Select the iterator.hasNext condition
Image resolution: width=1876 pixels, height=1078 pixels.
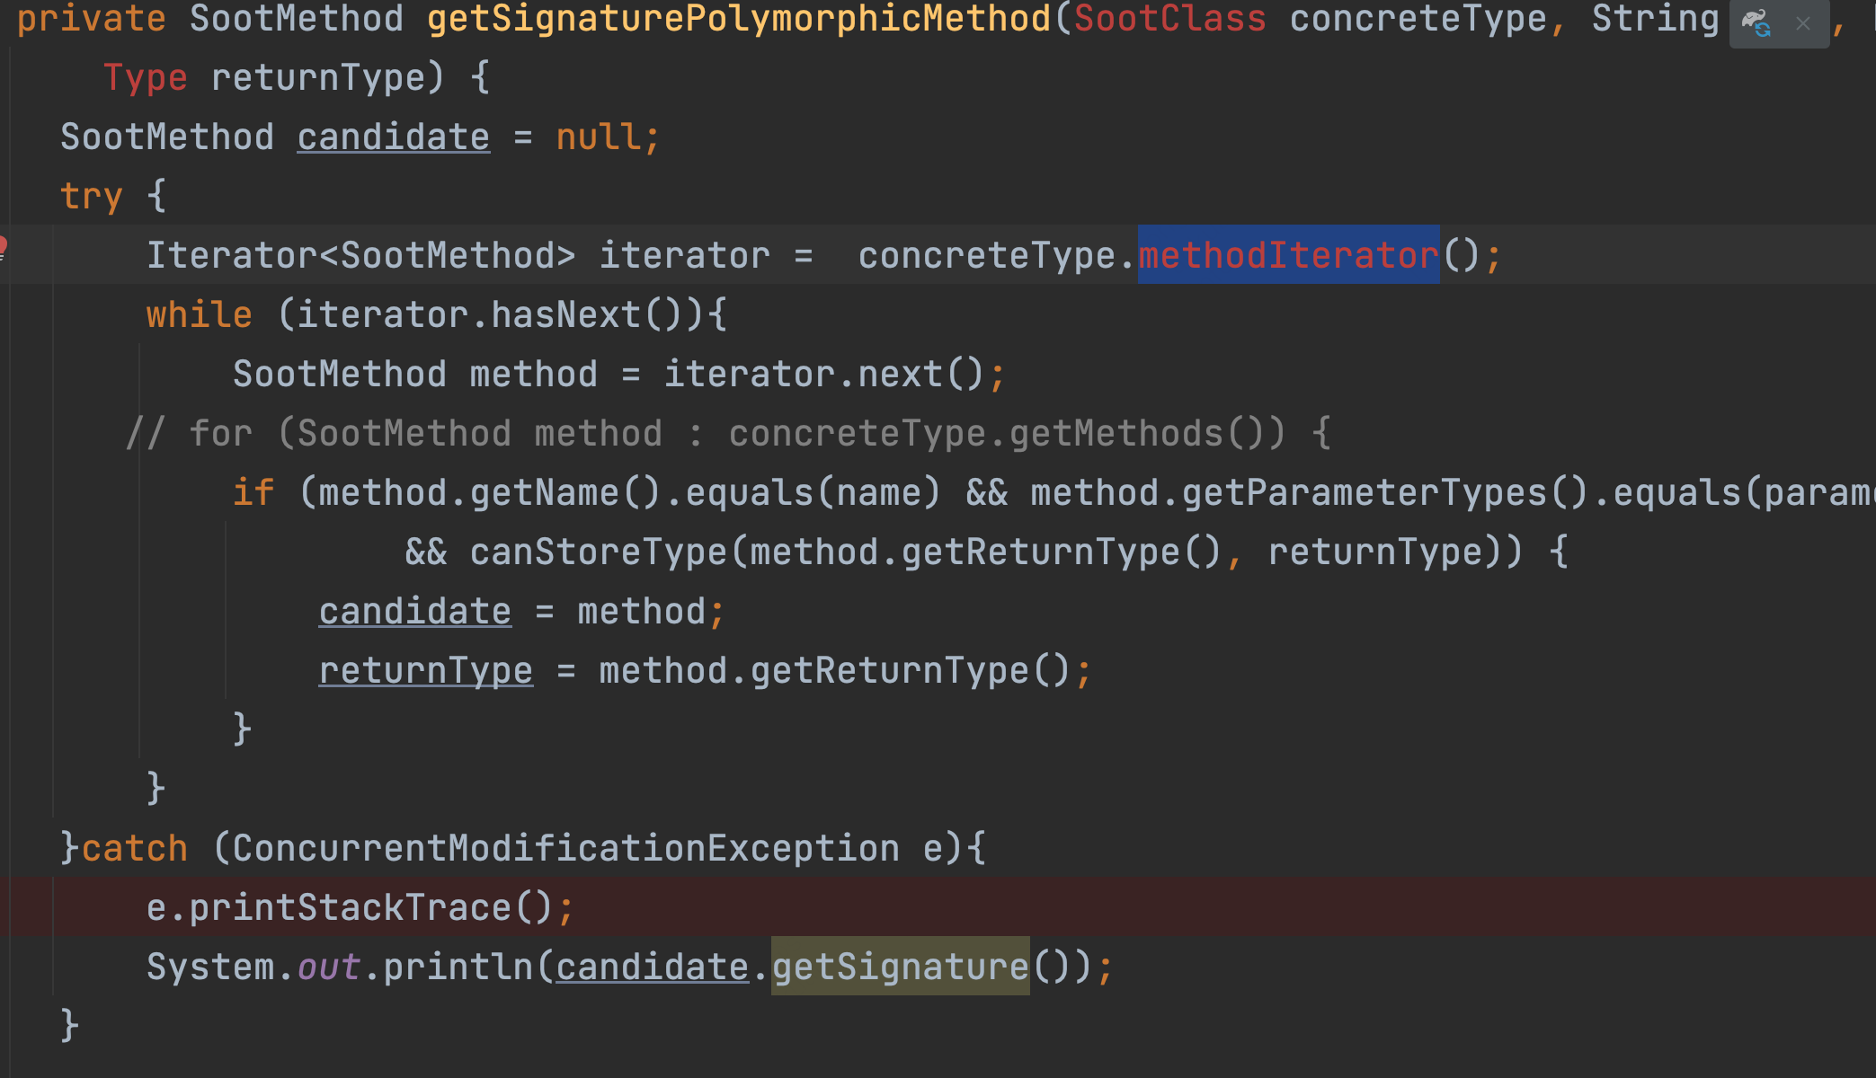[x=503, y=314]
